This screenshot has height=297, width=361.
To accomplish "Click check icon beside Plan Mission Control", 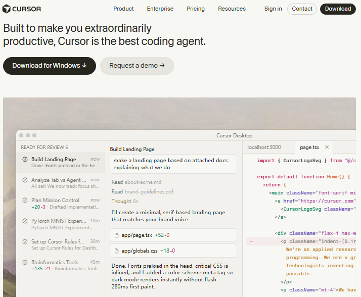I will pos(25,200).
